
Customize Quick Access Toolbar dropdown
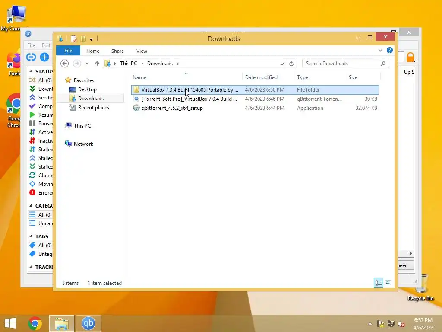(92, 39)
